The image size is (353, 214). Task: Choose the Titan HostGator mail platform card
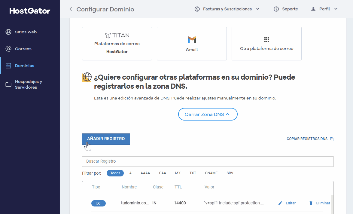pos(117,44)
